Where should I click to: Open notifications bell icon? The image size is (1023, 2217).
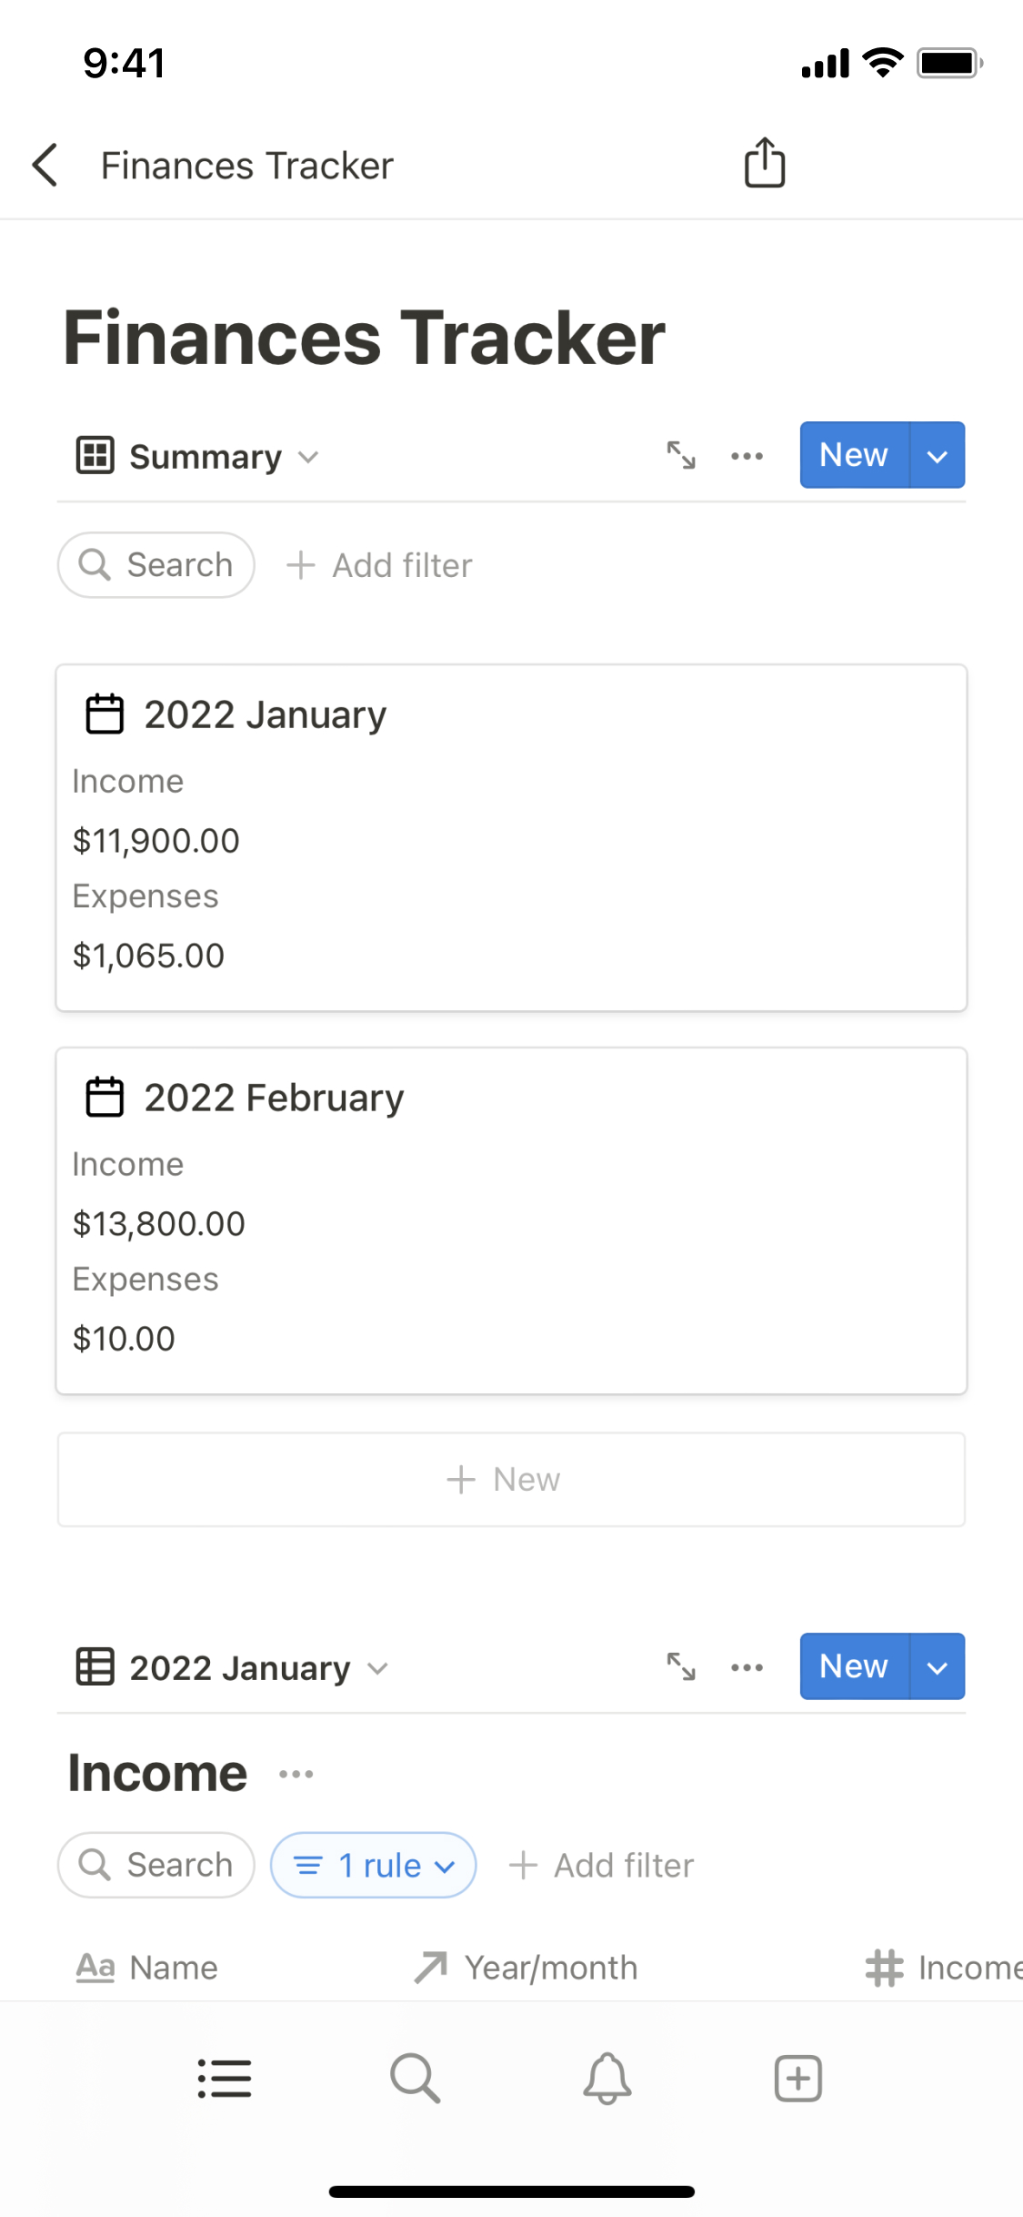[607, 2079]
